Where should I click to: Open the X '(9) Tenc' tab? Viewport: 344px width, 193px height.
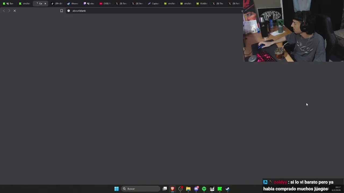coord(121,3)
